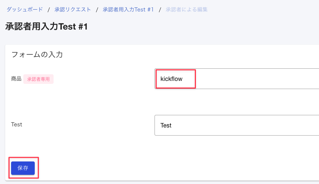The width and height of the screenshot is (319, 184).
Task: Open the 承認者用入力Test #1 breadcrumb link
Action: point(128,9)
